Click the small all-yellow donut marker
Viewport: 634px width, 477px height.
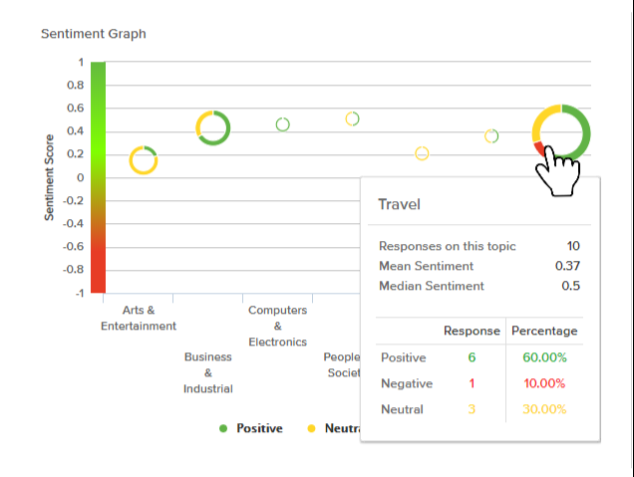coord(422,153)
